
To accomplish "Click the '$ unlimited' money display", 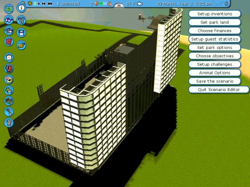I will pos(68,4).
